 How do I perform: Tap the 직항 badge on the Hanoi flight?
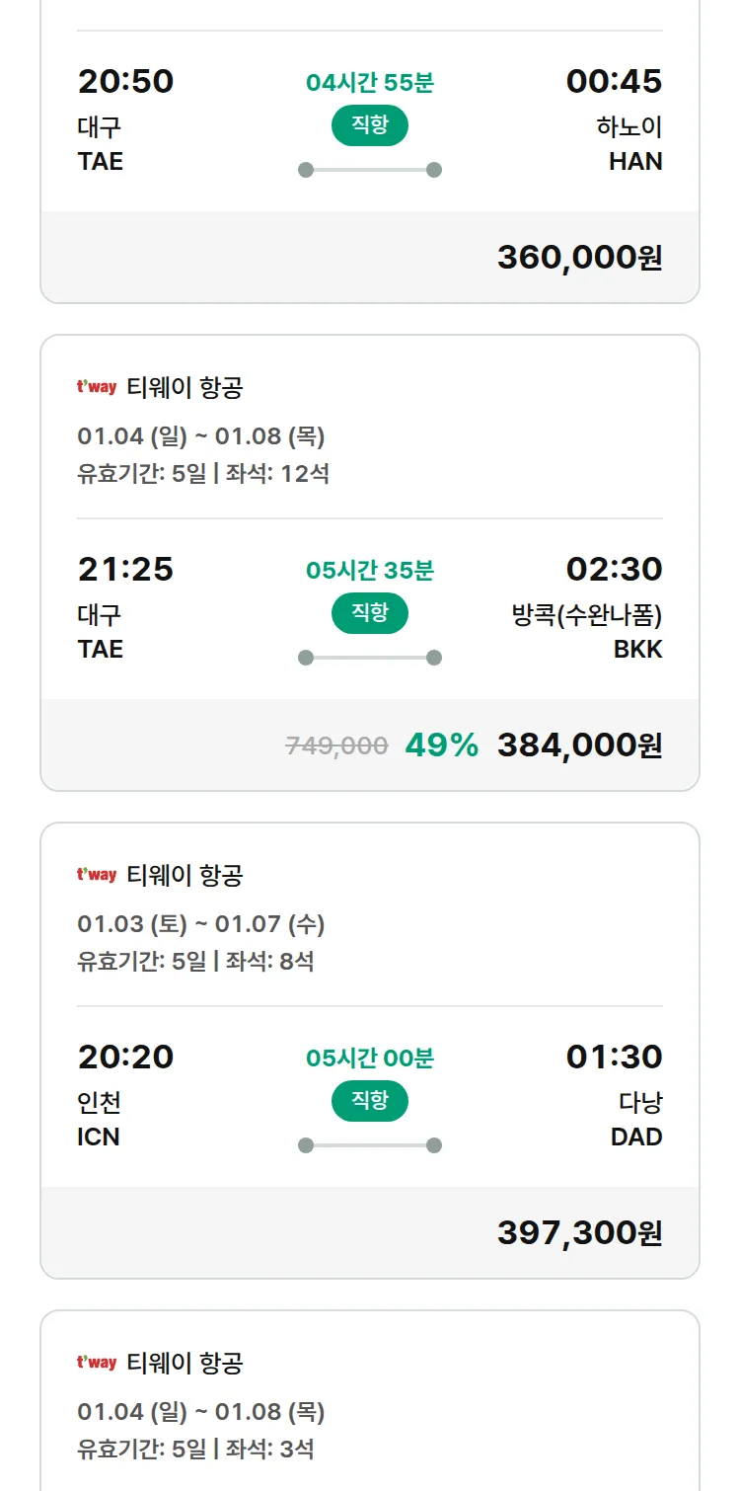point(369,125)
